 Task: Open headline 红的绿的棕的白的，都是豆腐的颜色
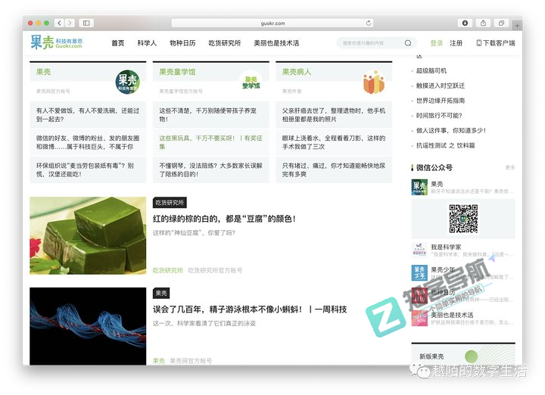[x=225, y=219]
